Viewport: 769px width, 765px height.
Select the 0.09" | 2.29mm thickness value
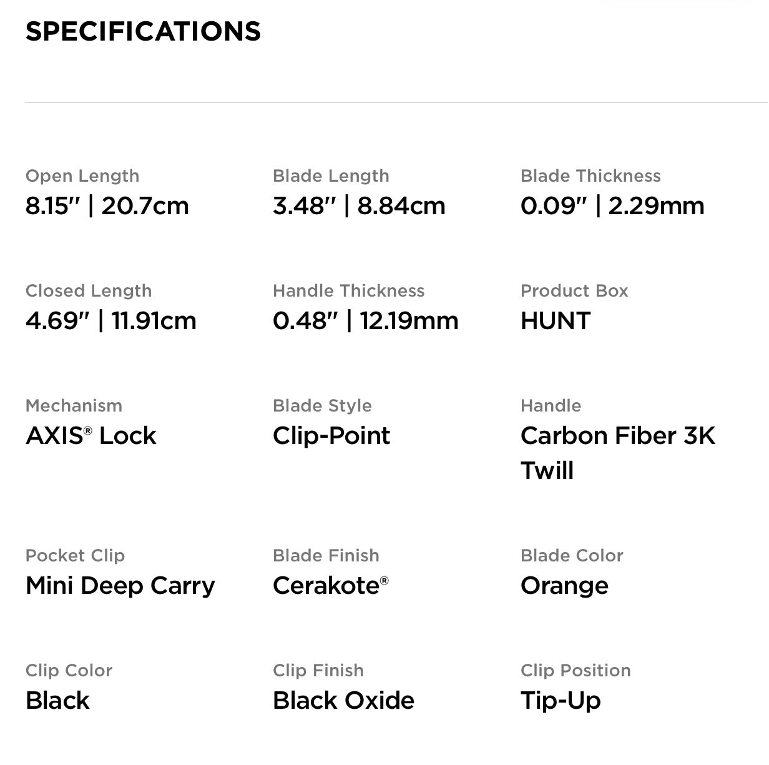[612, 205]
